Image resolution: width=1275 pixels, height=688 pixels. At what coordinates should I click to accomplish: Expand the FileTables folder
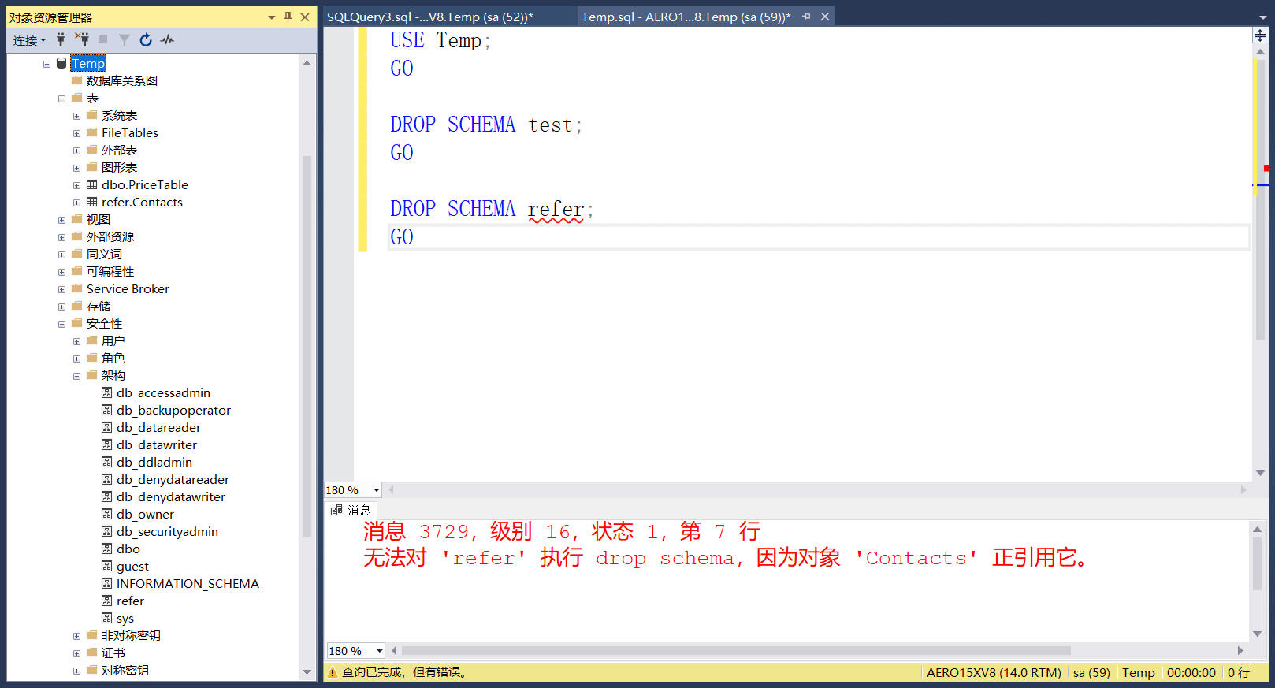[x=77, y=133]
